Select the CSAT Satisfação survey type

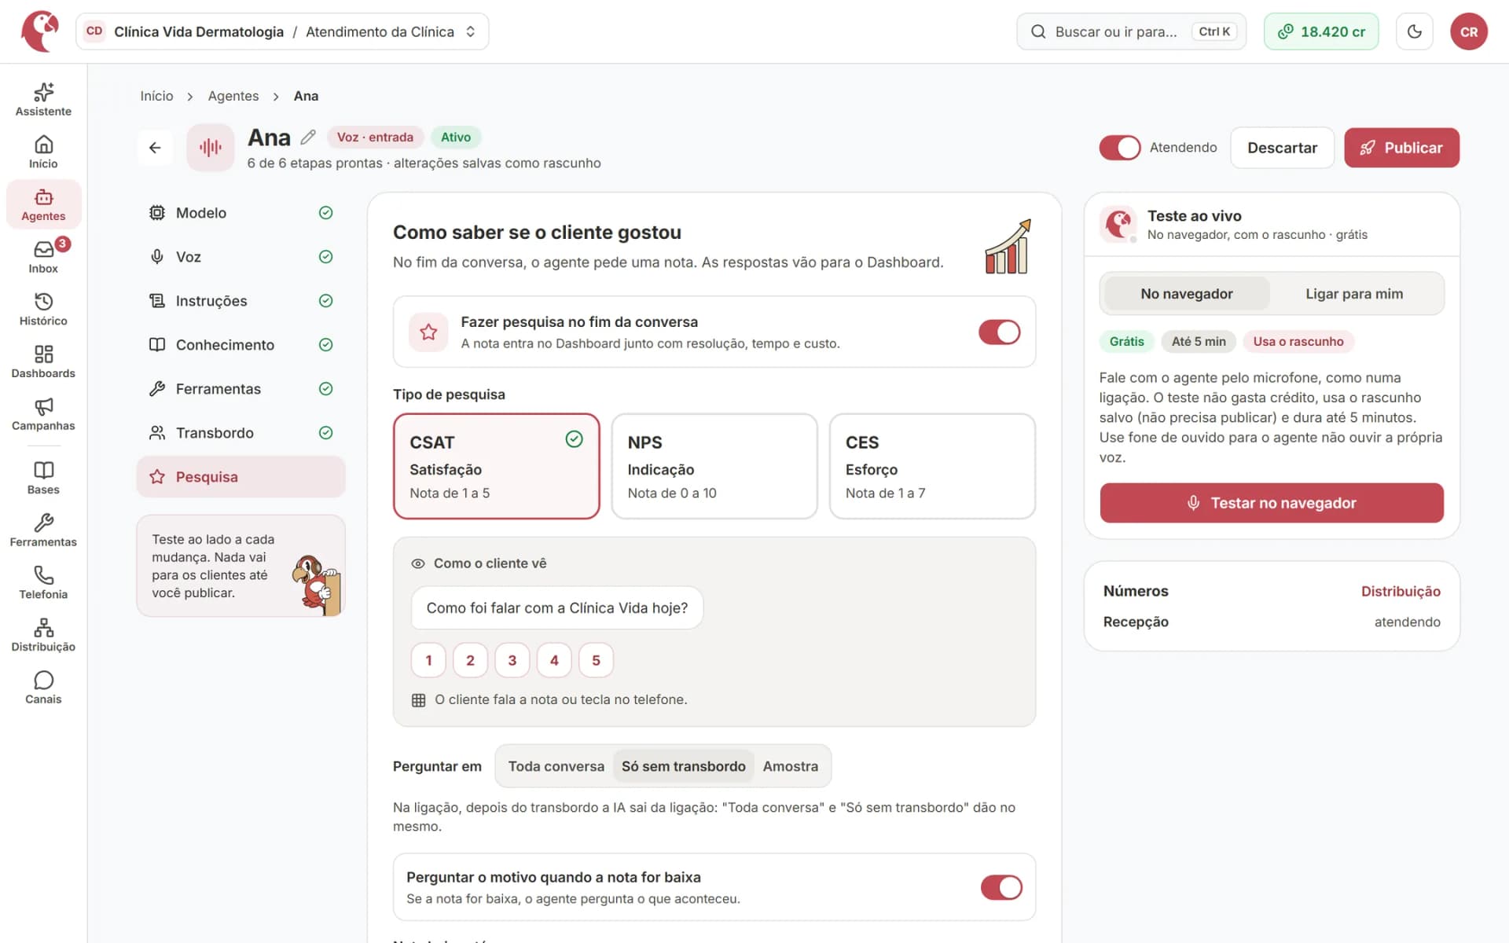point(496,466)
